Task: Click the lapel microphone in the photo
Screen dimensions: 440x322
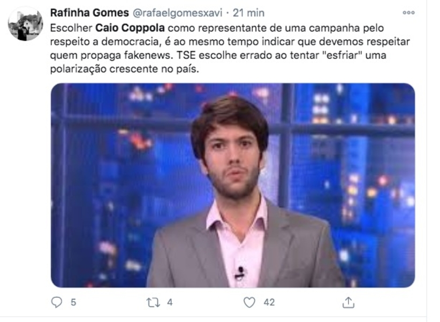Action: [240, 273]
